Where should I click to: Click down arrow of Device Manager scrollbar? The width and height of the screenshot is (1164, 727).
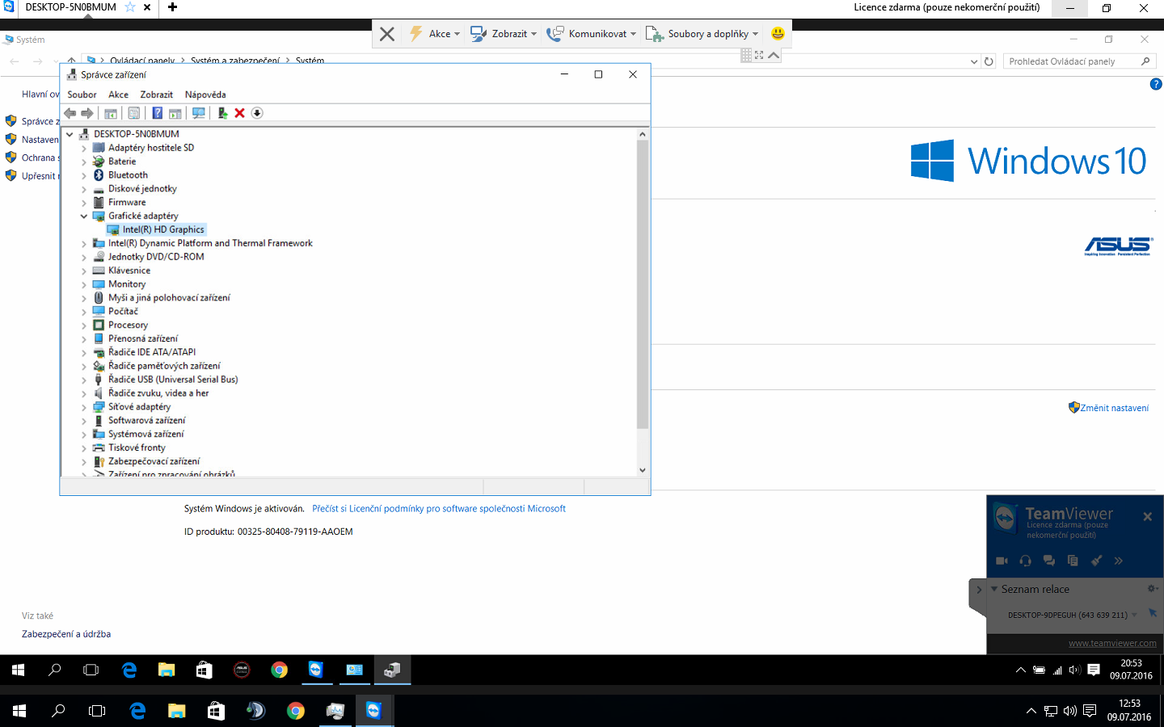[x=643, y=470]
